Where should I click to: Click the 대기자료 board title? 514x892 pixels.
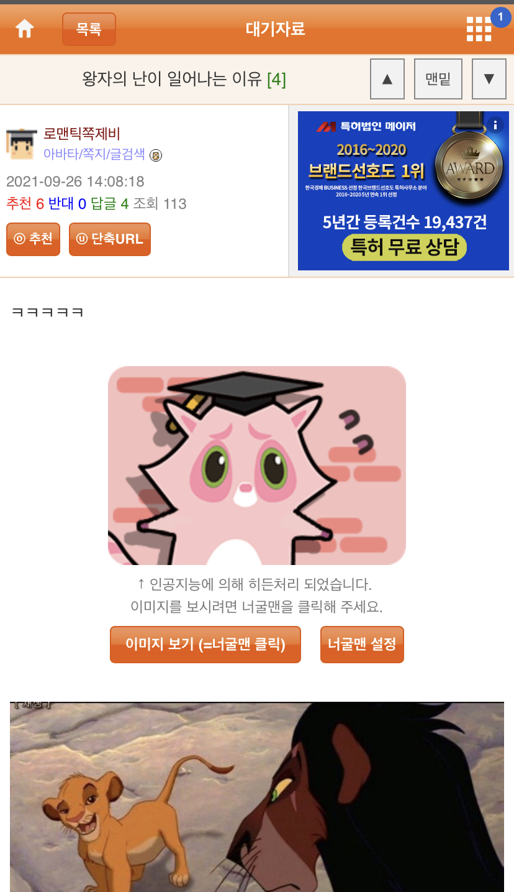tap(275, 29)
